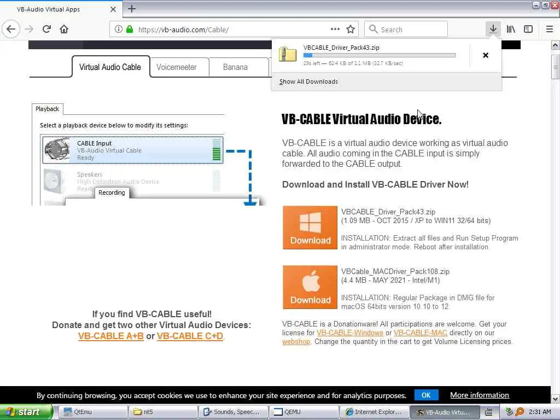Click Show All Downloads

pyautogui.click(x=308, y=82)
